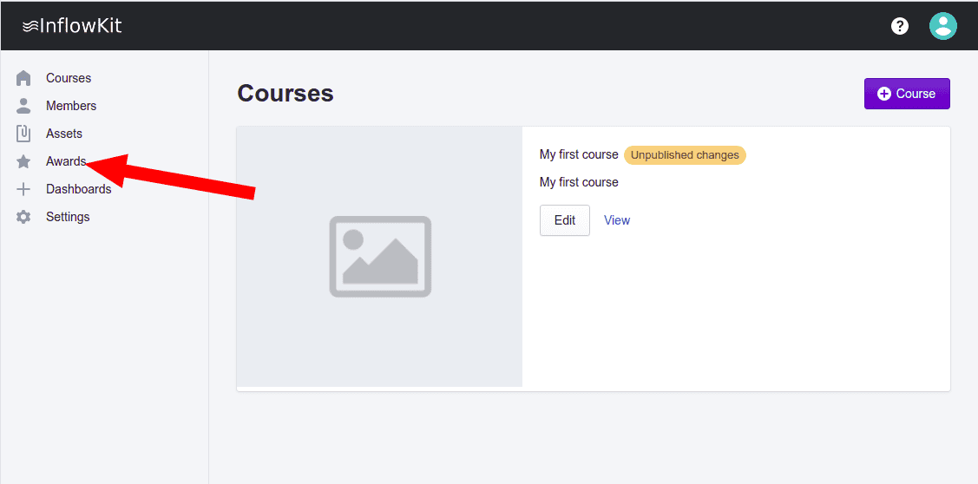Click the Members person icon
978x484 pixels.
[23, 106]
